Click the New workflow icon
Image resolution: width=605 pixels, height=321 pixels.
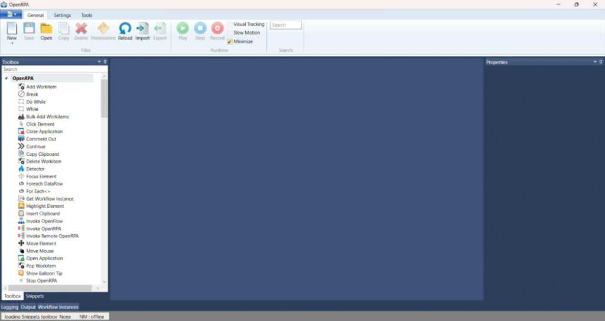pyautogui.click(x=12, y=28)
